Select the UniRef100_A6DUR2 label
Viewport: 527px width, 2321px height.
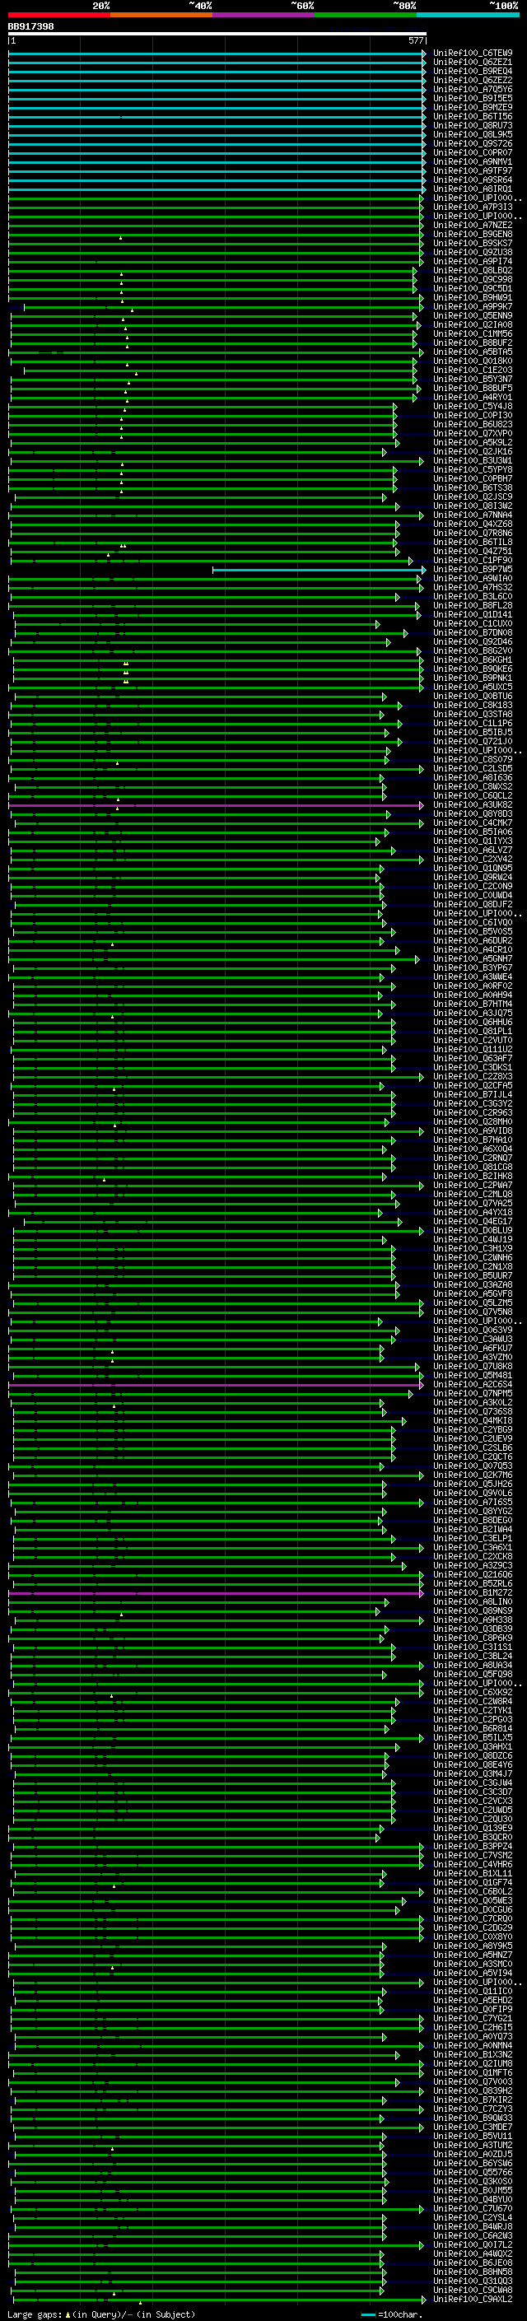pos(472,940)
